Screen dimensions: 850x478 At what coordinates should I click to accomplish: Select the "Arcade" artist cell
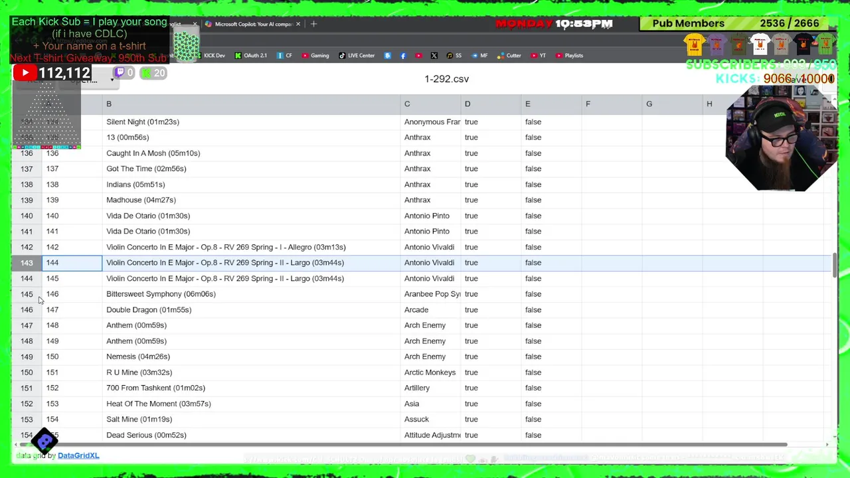pos(430,310)
